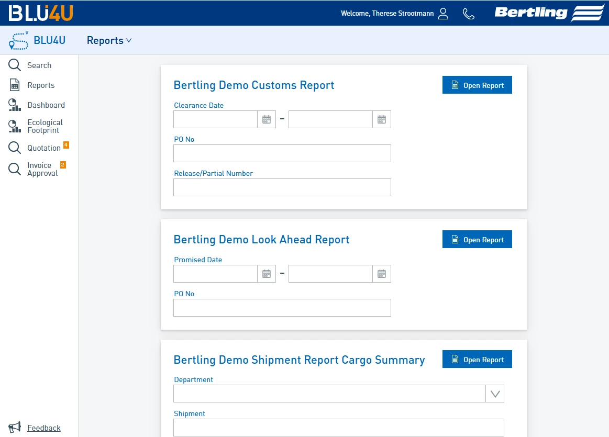
Task: Click the PO No field in Customs Report
Action: 282,154
